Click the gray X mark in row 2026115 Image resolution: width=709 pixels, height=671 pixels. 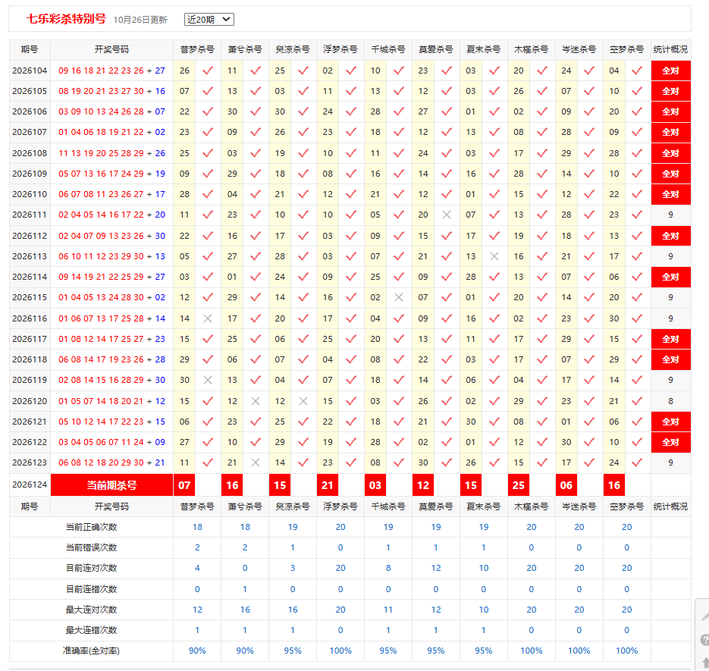[x=399, y=297]
